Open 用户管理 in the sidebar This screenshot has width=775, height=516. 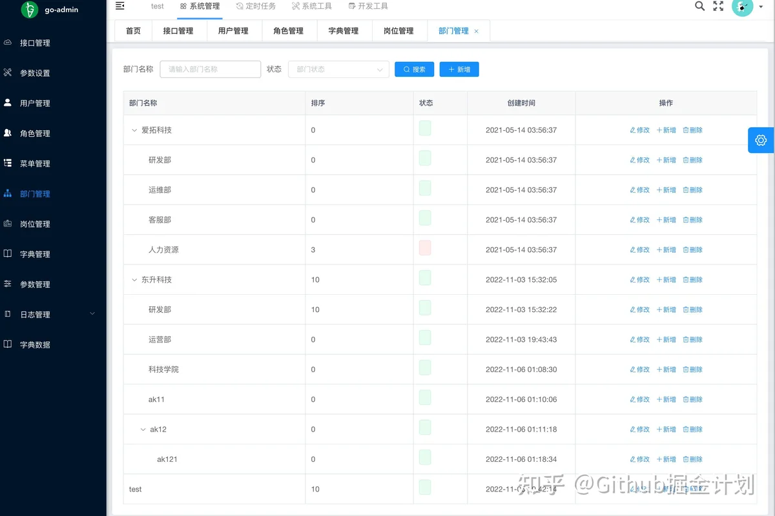tap(35, 103)
